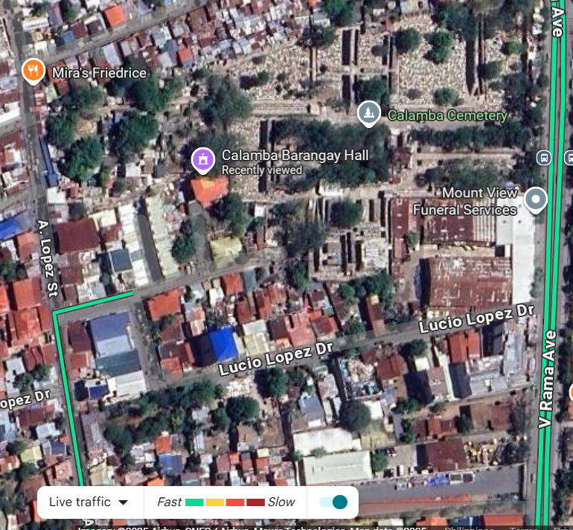The height and width of the screenshot is (530, 573).
Task: Click the V Rama Ave road label
Action: pyautogui.click(x=547, y=379)
